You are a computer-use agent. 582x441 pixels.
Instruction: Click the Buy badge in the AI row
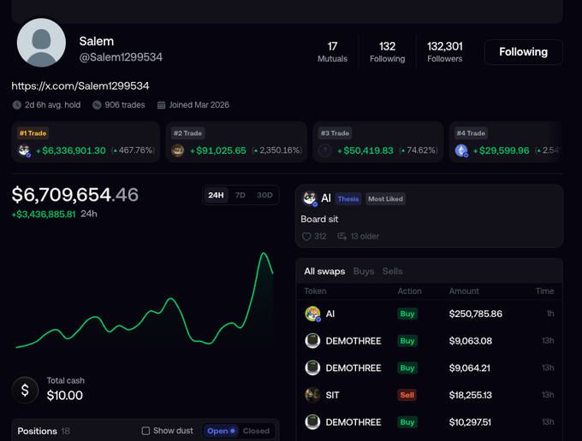pos(407,314)
